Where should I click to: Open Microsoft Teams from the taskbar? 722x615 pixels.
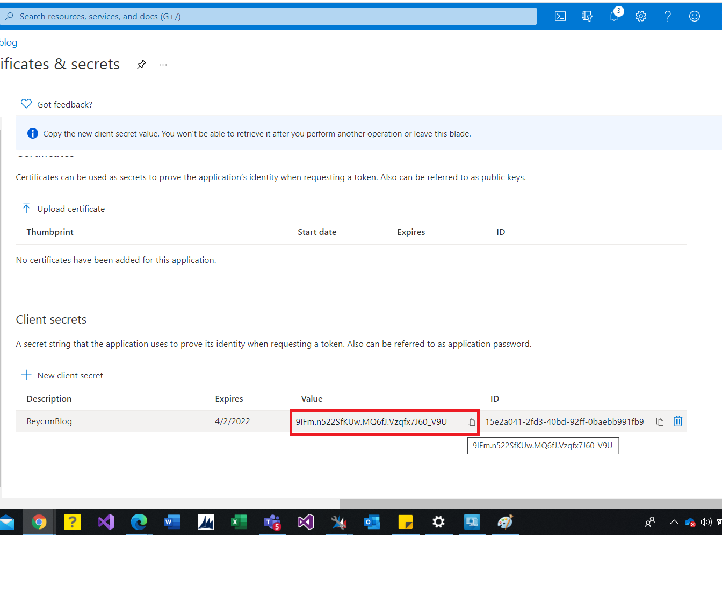(x=272, y=522)
